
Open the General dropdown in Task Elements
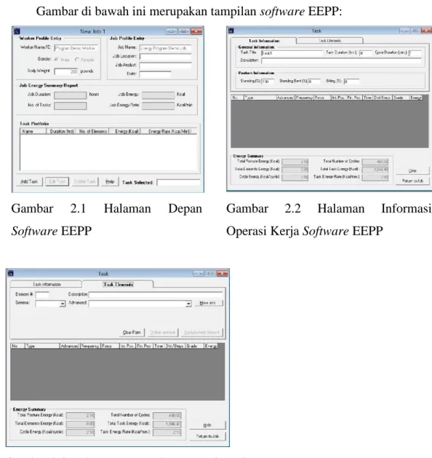62,304
